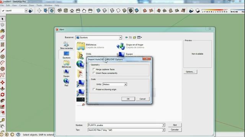Viewport: 245px width, 137px height.
Task: Click Cancel in Import Options dialog
Action: (x=142, y=99)
